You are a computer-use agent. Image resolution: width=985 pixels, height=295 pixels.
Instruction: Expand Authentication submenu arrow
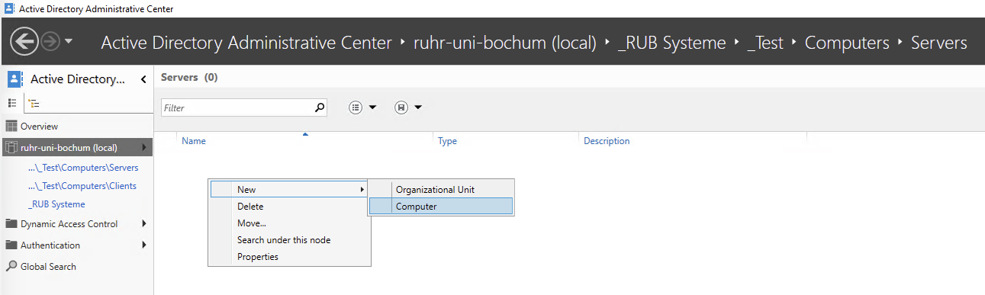pos(143,245)
